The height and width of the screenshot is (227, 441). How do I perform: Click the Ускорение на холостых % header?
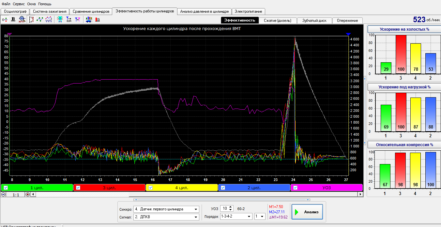404,29
